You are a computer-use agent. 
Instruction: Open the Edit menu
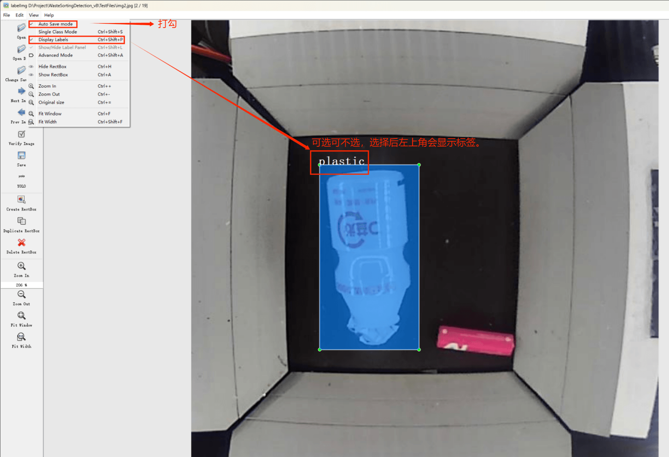[x=19, y=15]
